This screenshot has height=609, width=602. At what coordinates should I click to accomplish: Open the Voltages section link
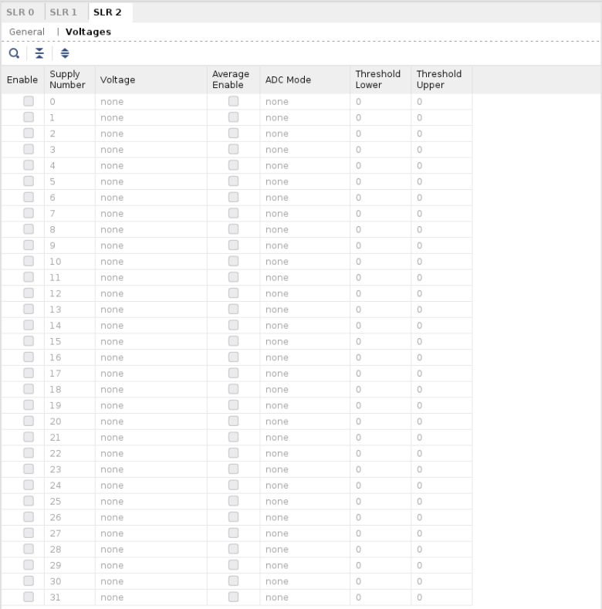pyautogui.click(x=88, y=32)
